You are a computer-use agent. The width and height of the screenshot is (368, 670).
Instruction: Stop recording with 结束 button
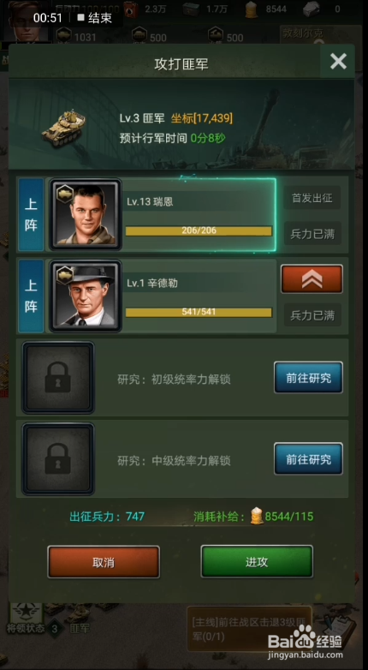pos(94,18)
